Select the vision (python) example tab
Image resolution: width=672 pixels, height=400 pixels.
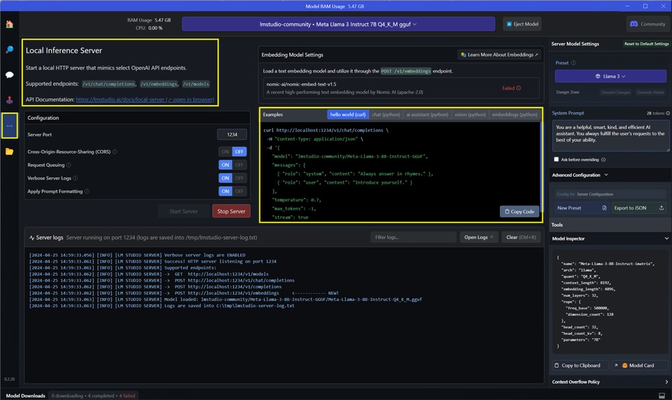(x=470, y=114)
